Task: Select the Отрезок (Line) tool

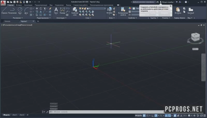Action: point(4,11)
